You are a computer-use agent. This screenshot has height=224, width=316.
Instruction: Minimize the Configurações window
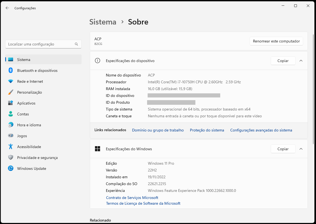[283, 6]
